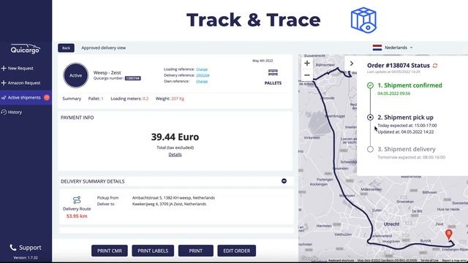Click the Pallets icon
468x263 pixels.
tap(273, 72)
